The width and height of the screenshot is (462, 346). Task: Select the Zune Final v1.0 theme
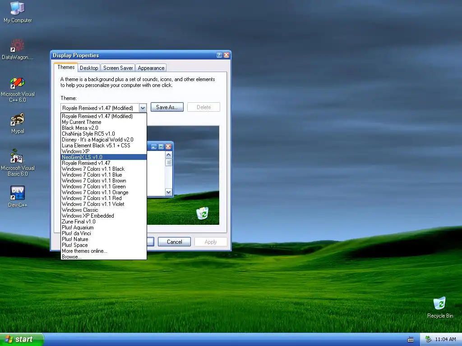coord(104,222)
